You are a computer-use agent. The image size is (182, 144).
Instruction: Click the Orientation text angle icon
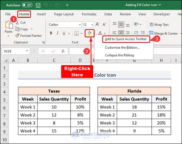136,24
